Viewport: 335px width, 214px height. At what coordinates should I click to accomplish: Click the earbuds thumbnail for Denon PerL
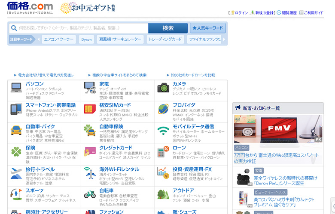tap(244, 177)
